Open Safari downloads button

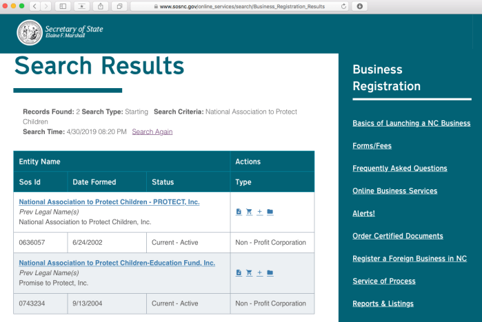360,6
